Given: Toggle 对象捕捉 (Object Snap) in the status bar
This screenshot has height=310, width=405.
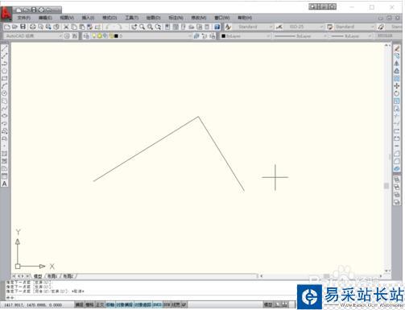Looking at the screenshot, I should (x=124, y=304).
